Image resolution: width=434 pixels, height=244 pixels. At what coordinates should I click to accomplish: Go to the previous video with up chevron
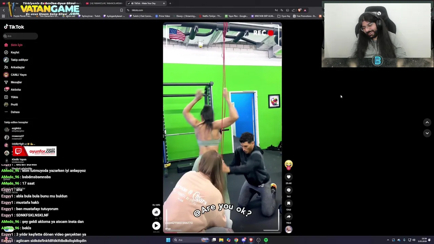point(427,122)
